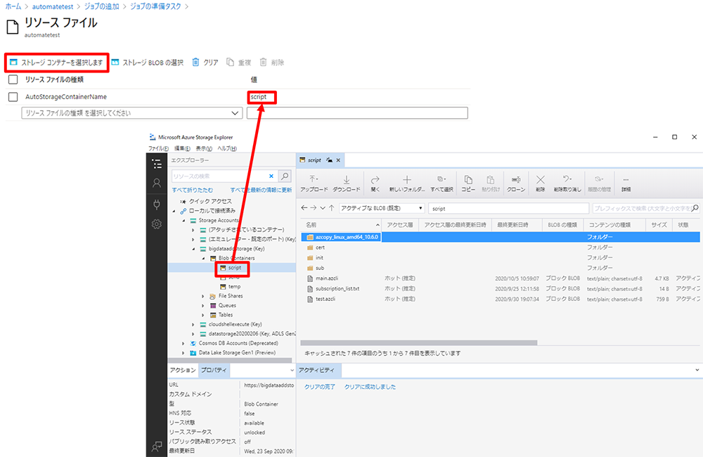Click the automatetest breadcrumb link
Image resolution: width=703 pixels, height=457 pixels.
click(53, 6)
